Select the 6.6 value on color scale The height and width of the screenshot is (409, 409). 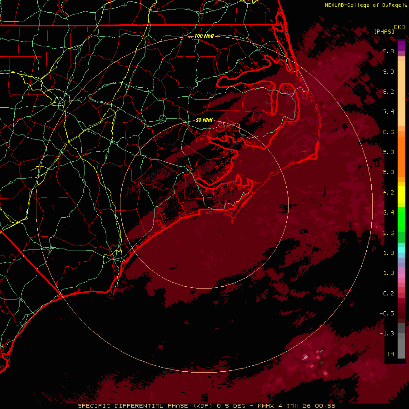point(389,132)
